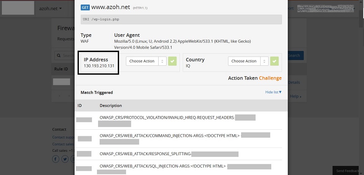Click the SQL_INJECTION-ARGS rule description
This screenshot has width=364, height=175.
click(162, 166)
